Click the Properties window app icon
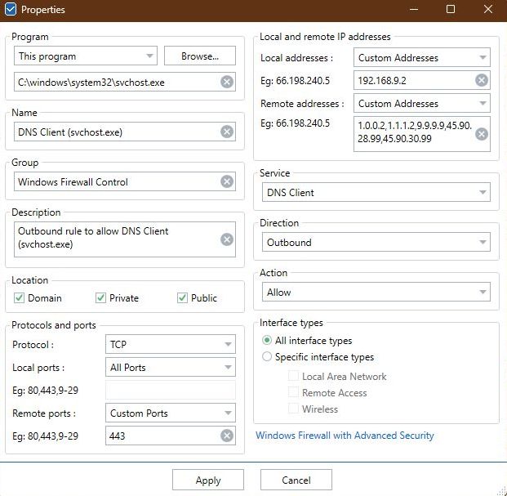 (x=11, y=10)
